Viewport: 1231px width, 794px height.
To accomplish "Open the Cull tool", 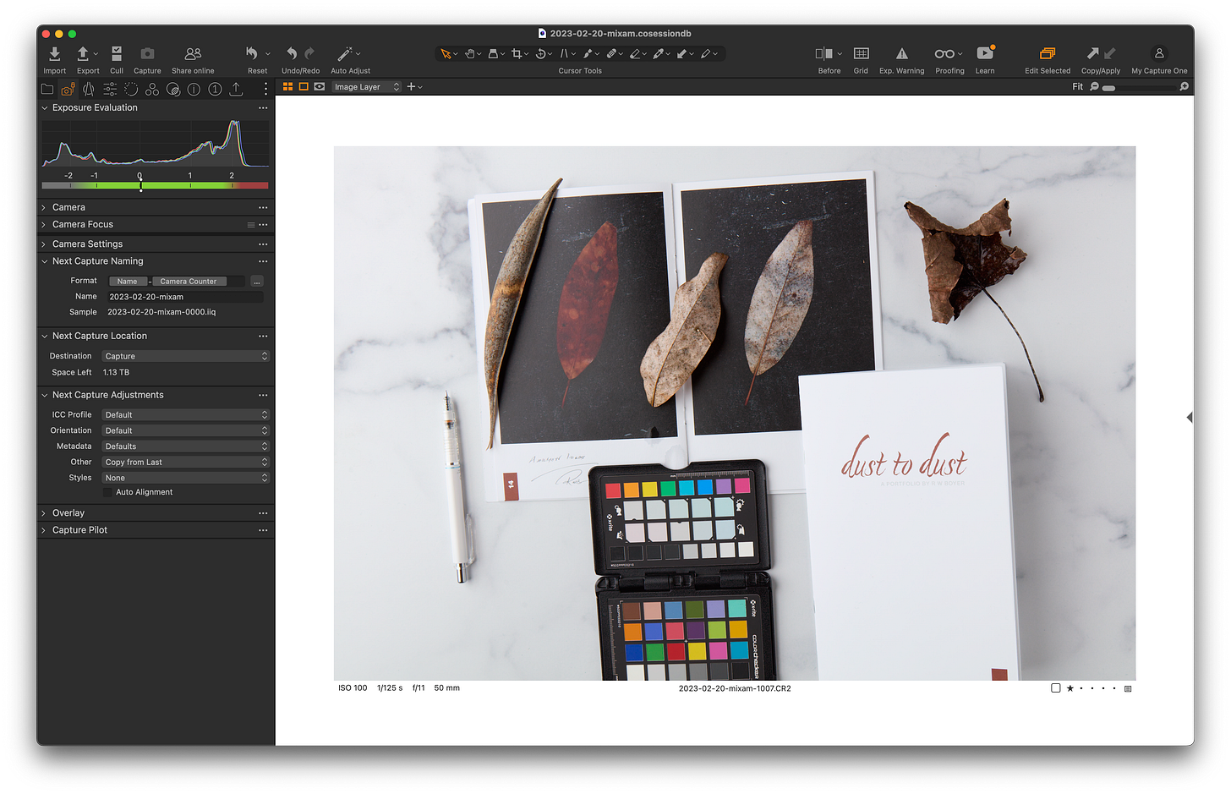I will coord(117,54).
